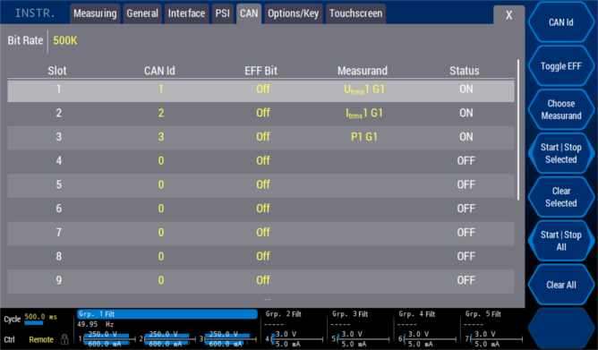
Task: Switch to the PSI tab
Action: click(222, 13)
